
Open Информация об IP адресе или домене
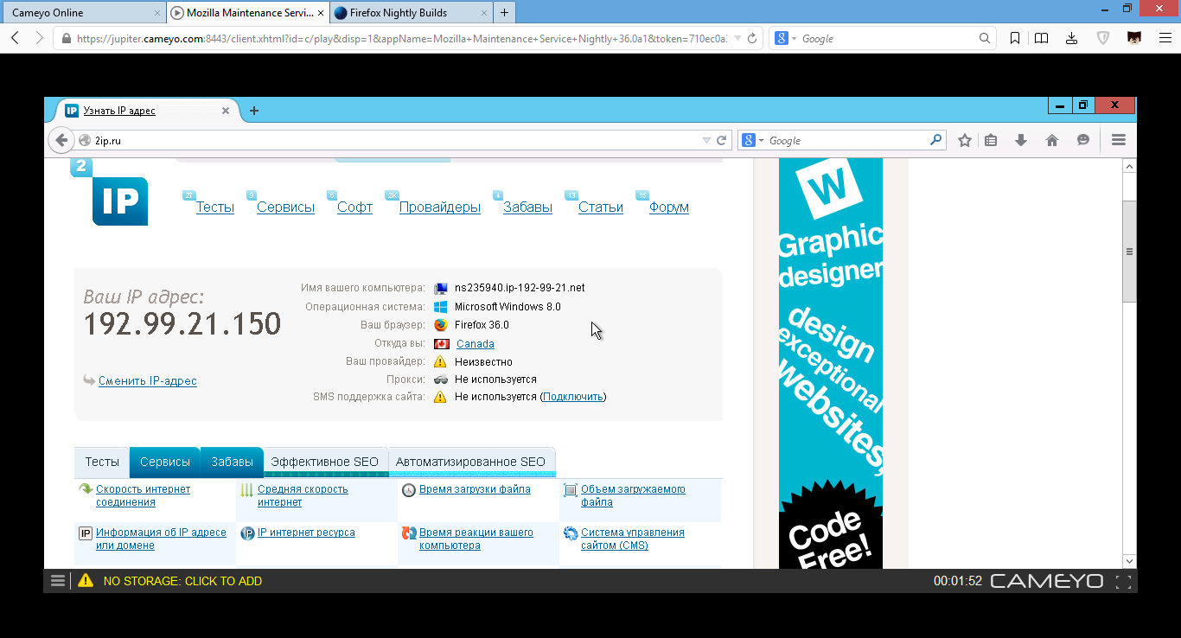161,539
